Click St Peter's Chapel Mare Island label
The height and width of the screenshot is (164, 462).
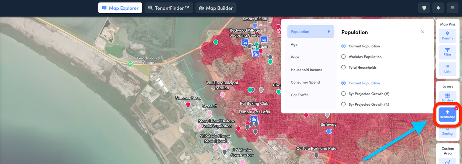click(215, 139)
